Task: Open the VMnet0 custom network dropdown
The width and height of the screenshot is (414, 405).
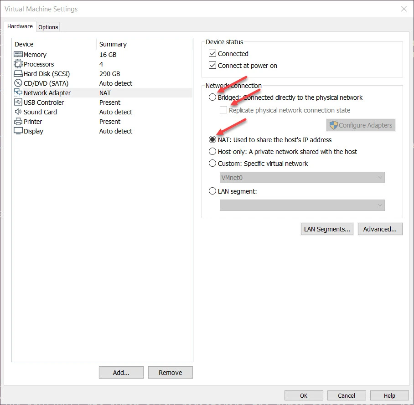Action: [x=302, y=178]
